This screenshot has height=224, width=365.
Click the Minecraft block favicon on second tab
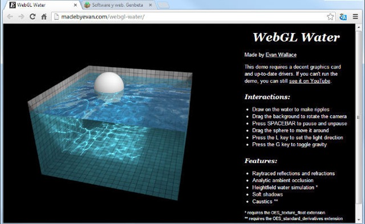click(87, 5)
